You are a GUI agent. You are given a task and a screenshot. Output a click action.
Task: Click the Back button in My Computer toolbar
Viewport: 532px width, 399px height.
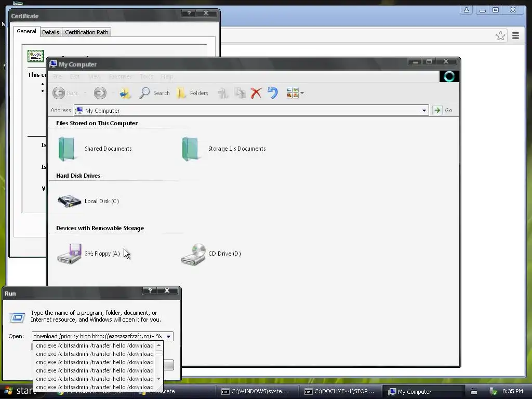(66, 93)
